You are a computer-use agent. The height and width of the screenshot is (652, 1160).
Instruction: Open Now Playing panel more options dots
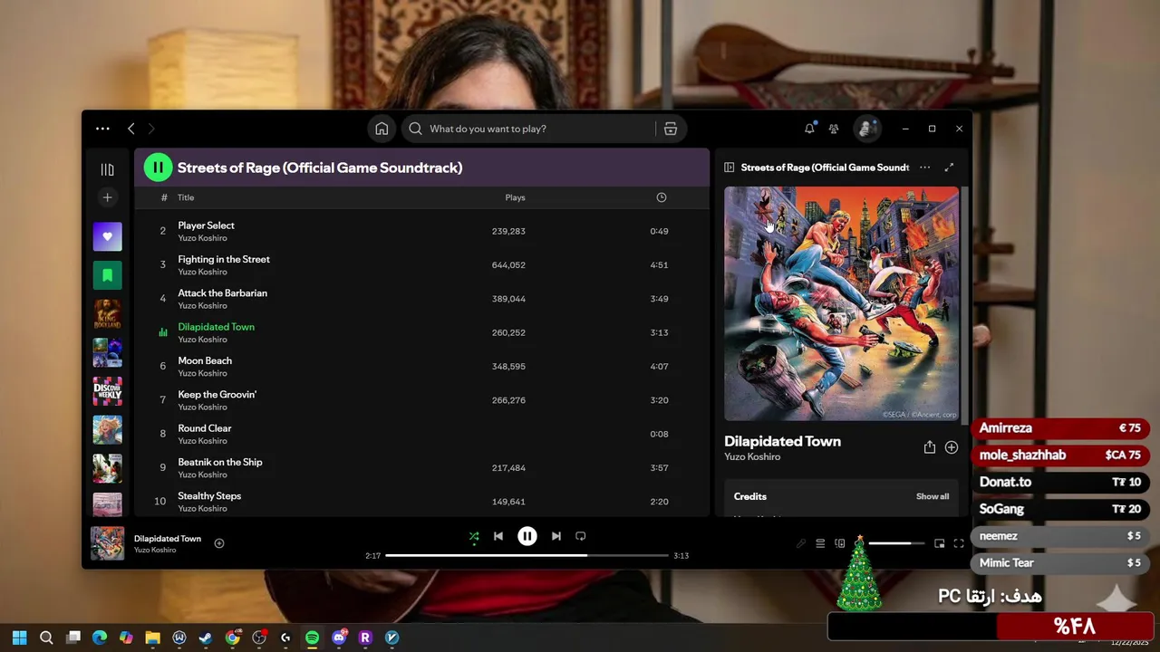[x=924, y=168]
